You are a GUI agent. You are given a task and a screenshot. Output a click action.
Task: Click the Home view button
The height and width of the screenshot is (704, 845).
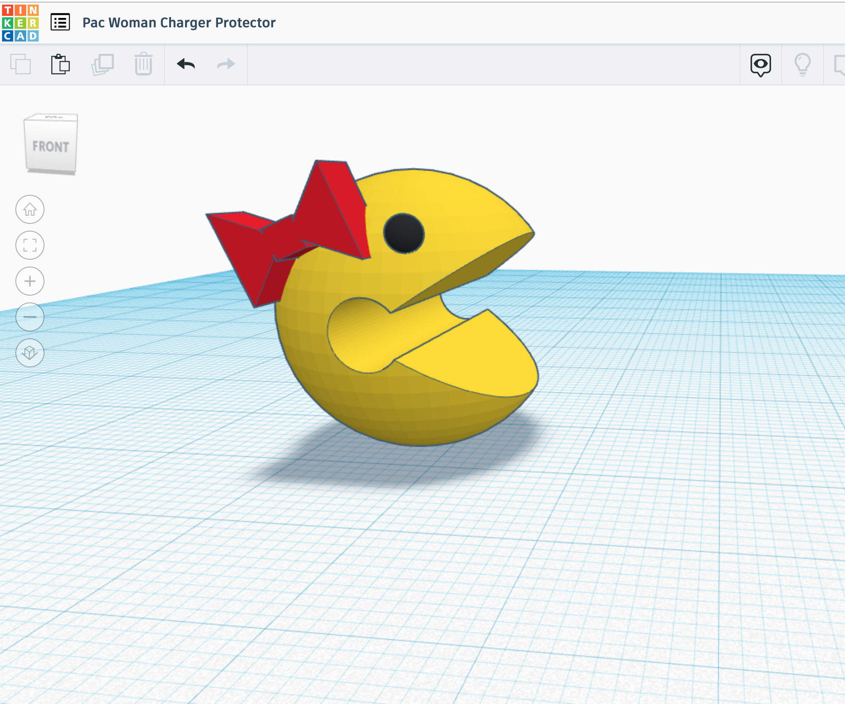[30, 209]
